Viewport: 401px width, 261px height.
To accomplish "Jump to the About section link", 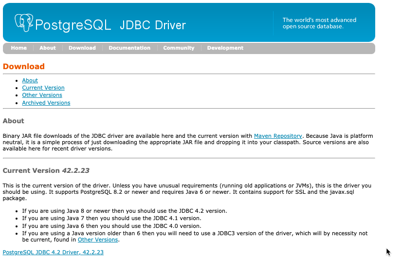I will pyautogui.click(x=30, y=80).
